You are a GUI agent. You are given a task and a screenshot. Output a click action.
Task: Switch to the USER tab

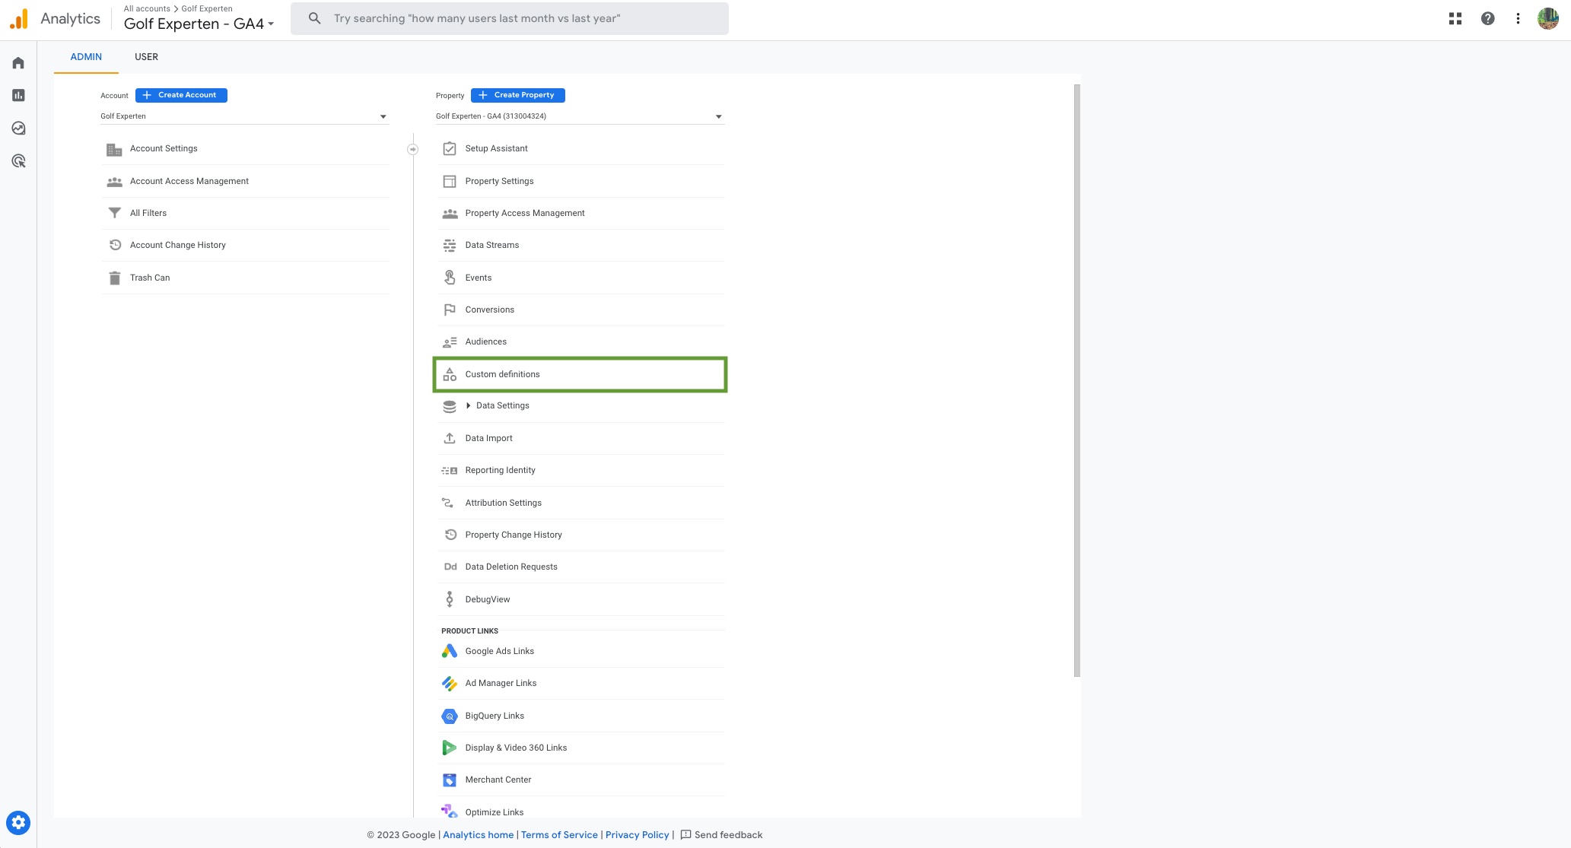[146, 57]
